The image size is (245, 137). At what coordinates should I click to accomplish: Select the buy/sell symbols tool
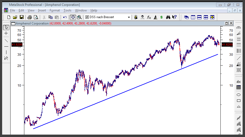[6, 58]
